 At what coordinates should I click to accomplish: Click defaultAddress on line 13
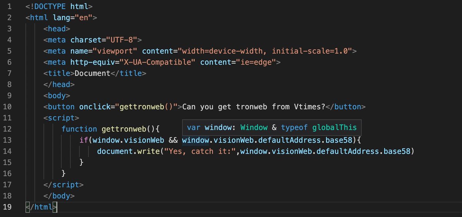[x=290, y=140]
